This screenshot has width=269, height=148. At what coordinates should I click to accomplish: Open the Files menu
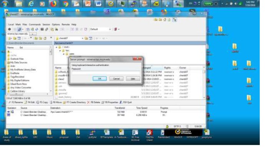(25, 24)
